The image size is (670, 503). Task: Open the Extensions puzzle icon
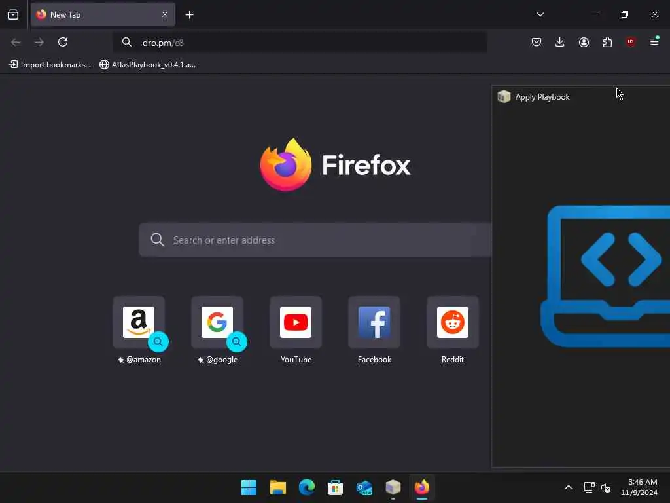click(x=607, y=42)
